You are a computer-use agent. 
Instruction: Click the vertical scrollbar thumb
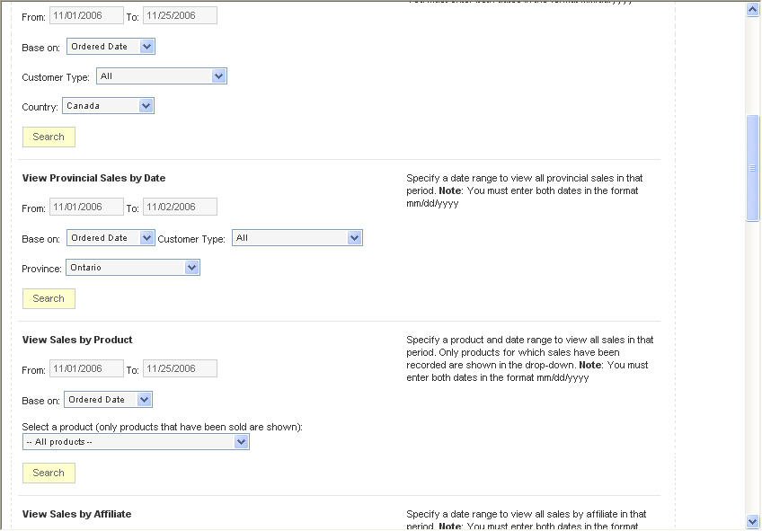(x=753, y=168)
